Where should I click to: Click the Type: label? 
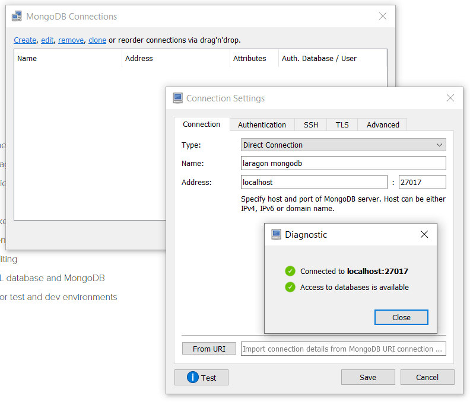click(191, 145)
